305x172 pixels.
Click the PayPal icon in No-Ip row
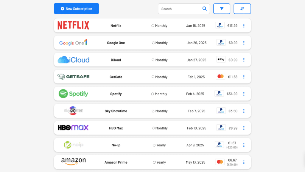(x=219, y=145)
